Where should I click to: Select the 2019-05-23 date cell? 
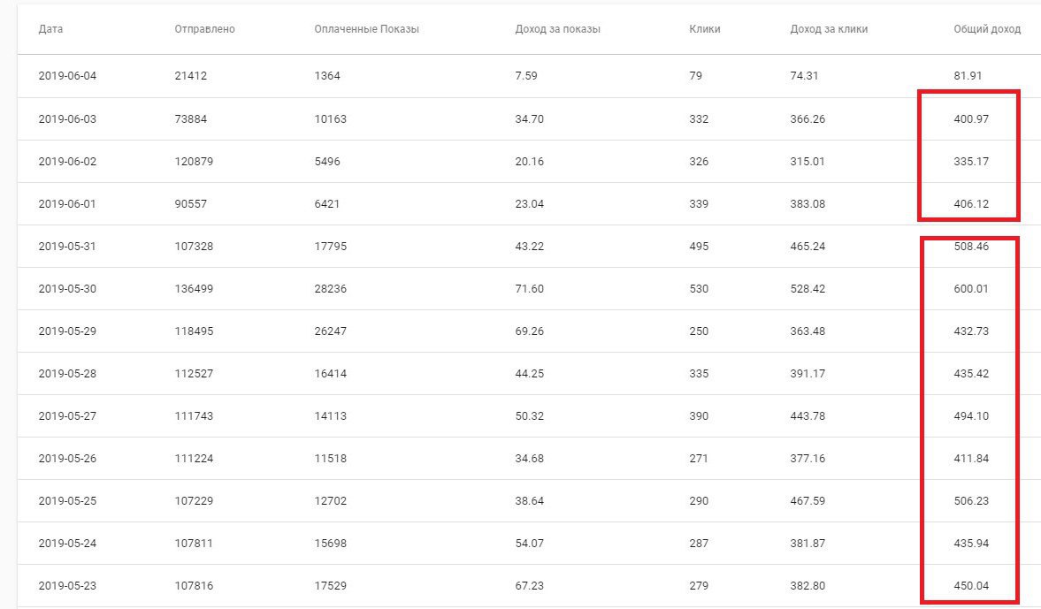pyautogui.click(x=67, y=586)
